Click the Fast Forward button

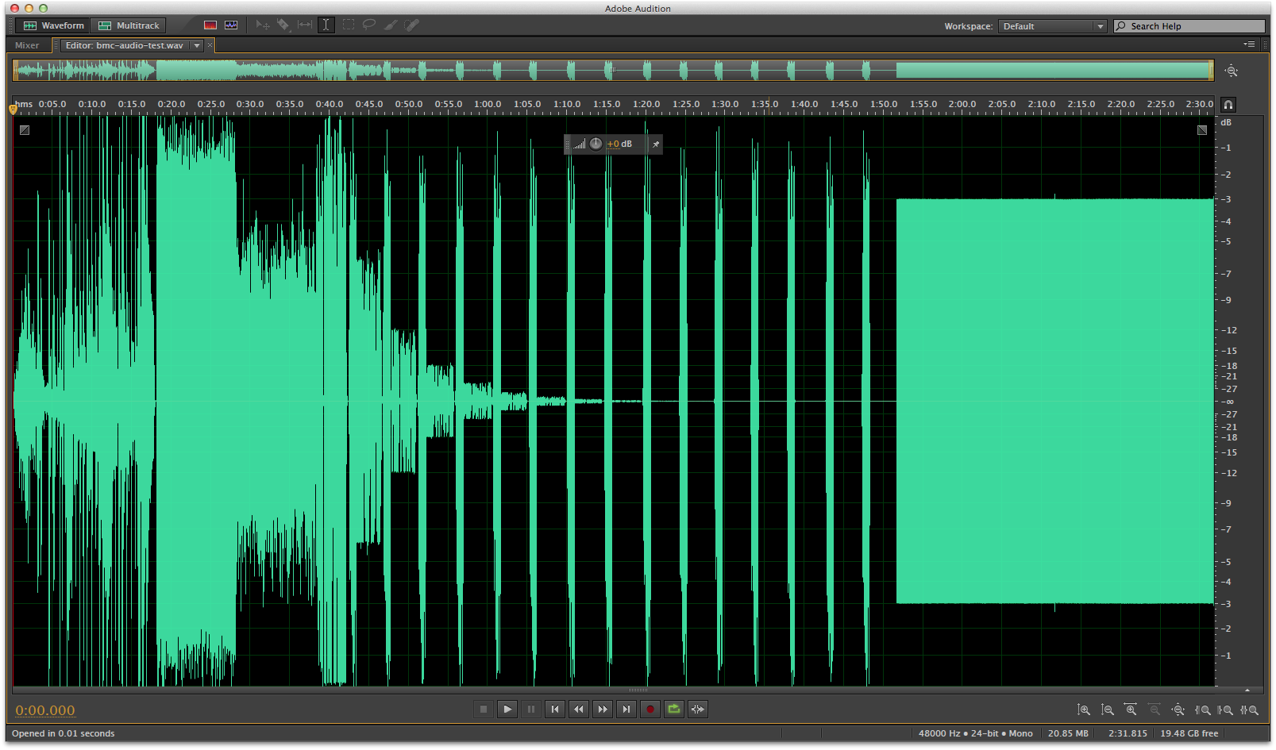[603, 710]
